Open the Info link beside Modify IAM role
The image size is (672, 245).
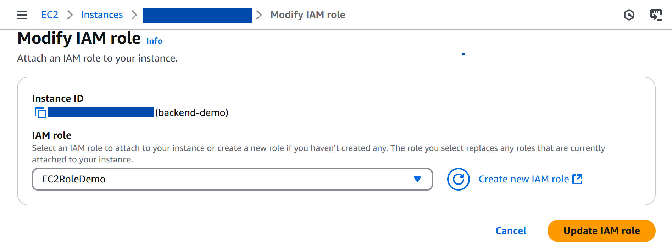point(154,41)
